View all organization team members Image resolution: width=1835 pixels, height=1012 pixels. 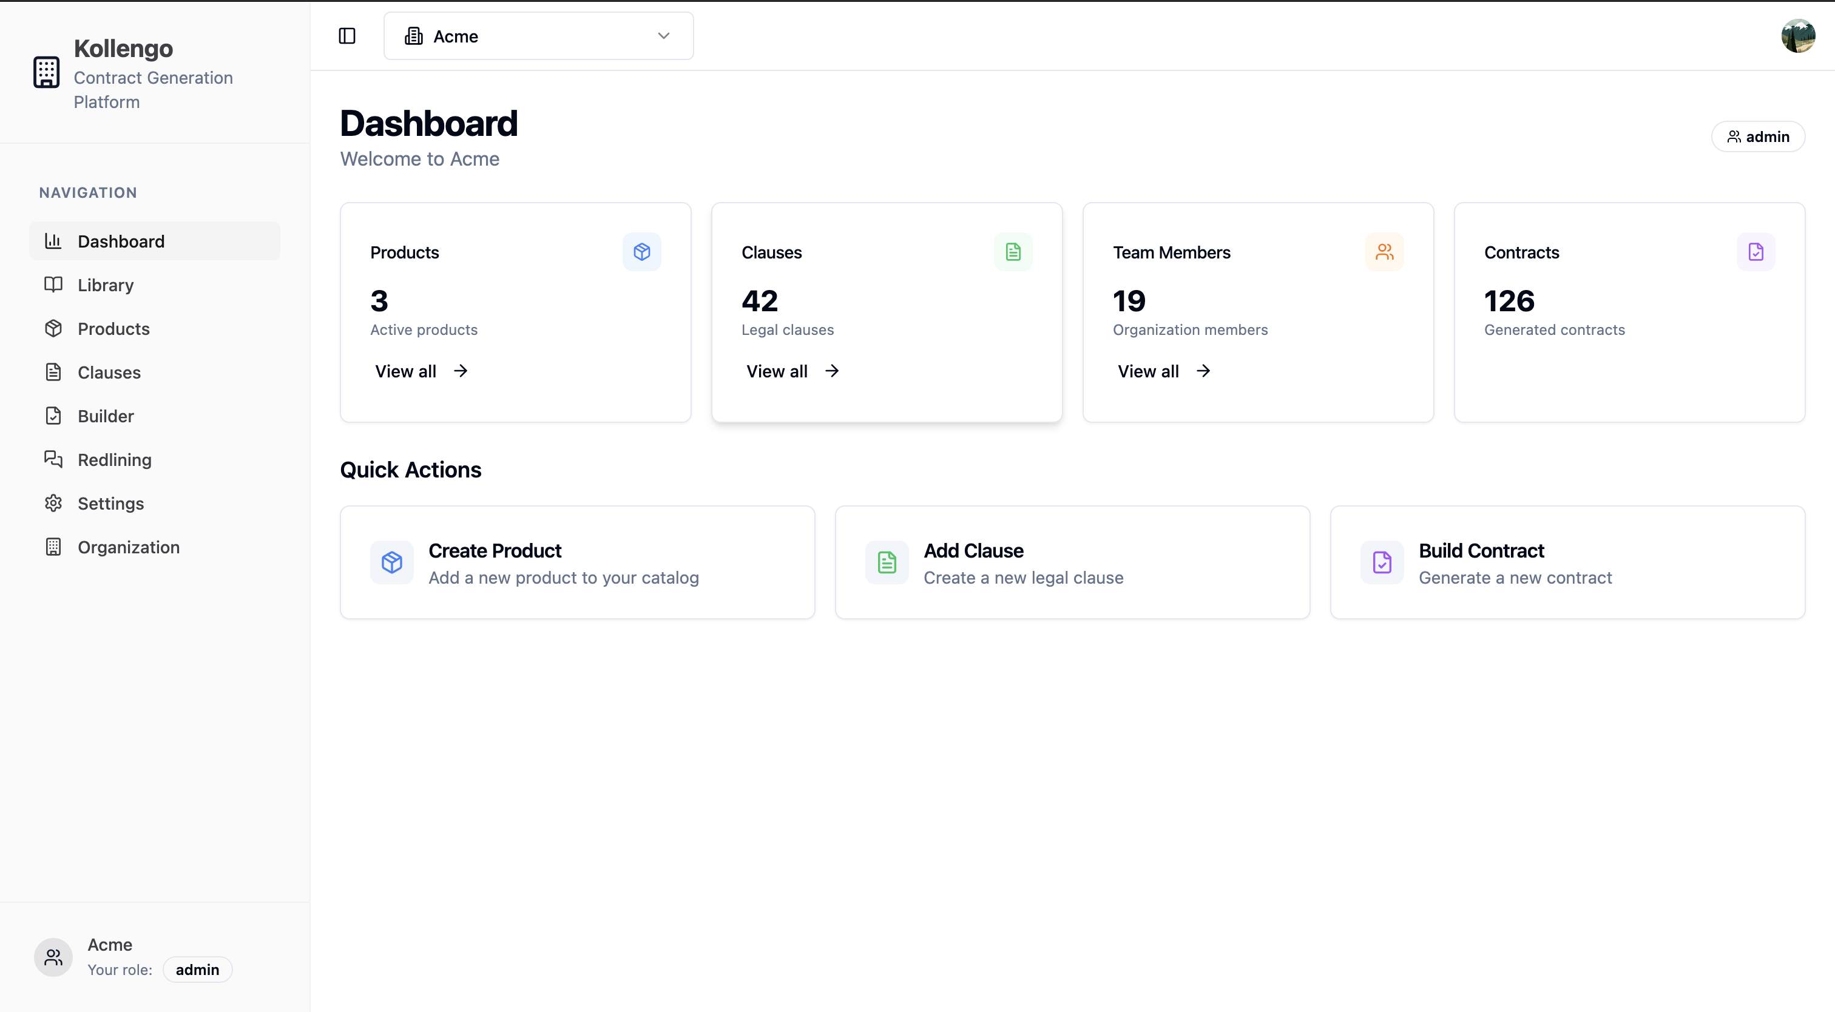1163,371
